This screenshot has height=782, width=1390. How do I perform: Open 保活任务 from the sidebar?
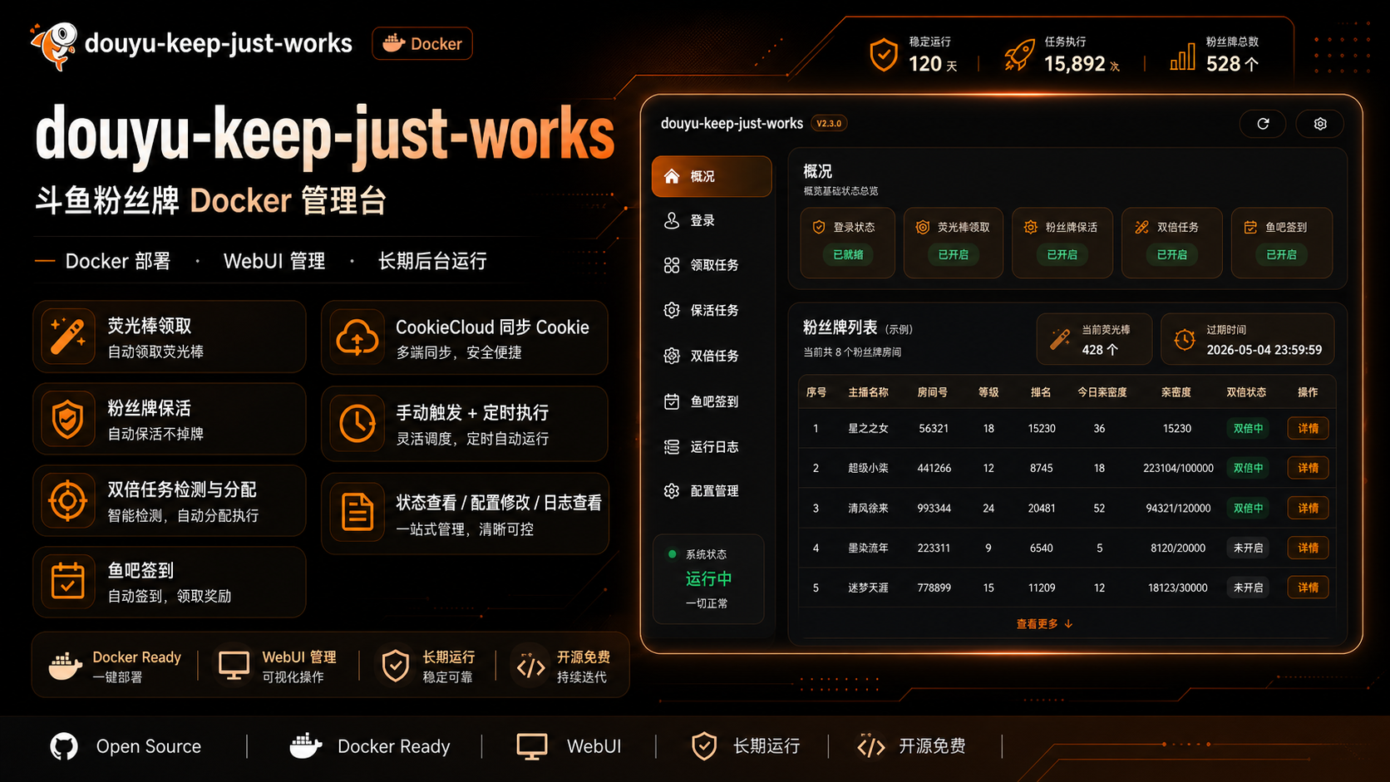(712, 310)
